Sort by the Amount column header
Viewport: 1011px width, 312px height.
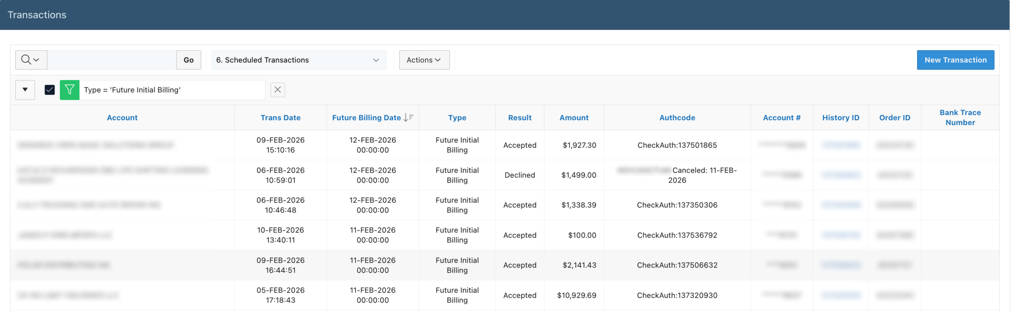(x=573, y=118)
